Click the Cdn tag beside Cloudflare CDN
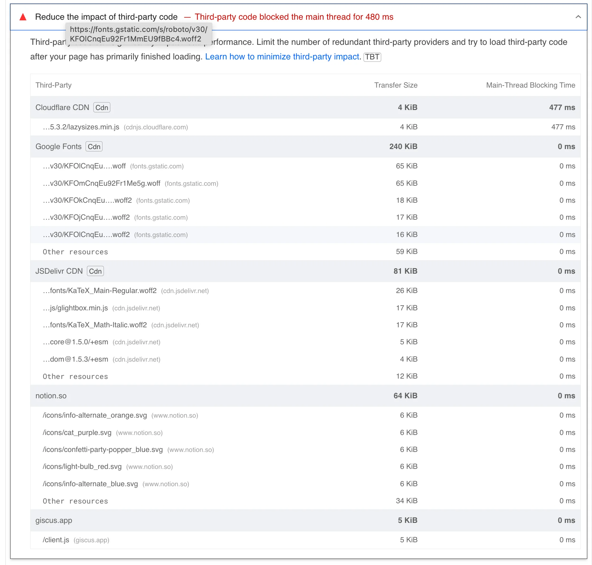The height and width of the screenshot is (565, 592). tap(101, 108)
